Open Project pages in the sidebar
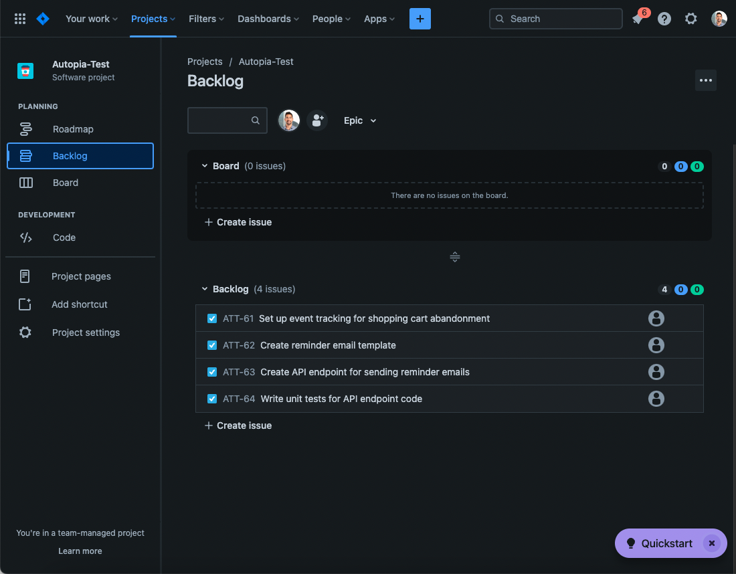Viewport: 736px width, 574px height. [80, 276]
